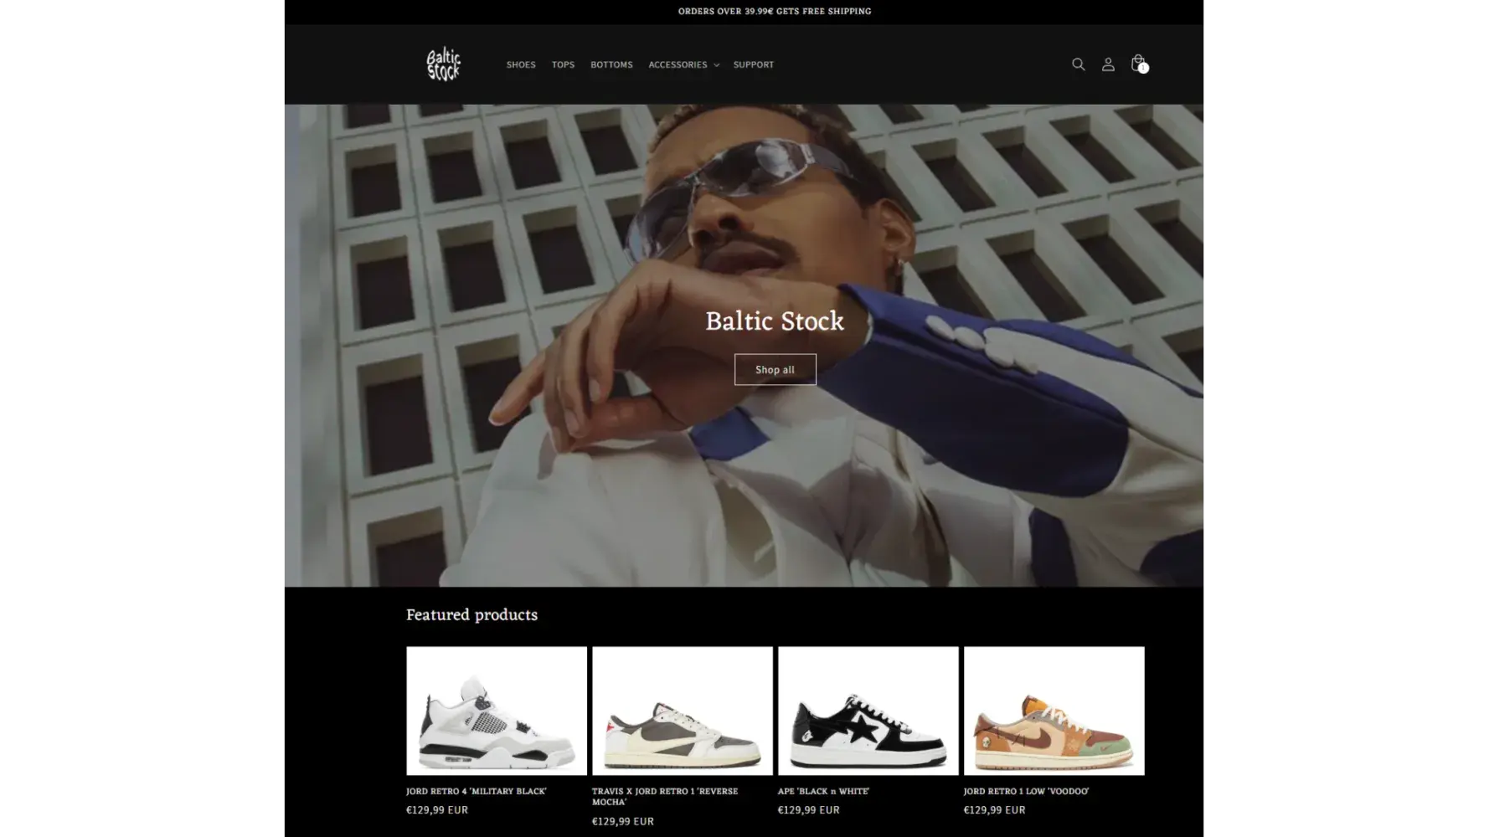Open the Tops menu item
This screenshot has width=1489, height=837.
[563, 64]
